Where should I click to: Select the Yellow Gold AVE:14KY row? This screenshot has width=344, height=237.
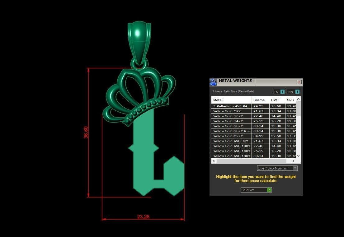point(254,151)
